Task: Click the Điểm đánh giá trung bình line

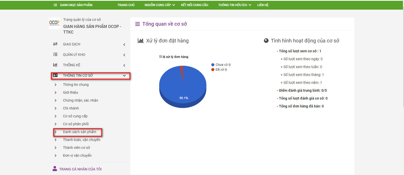Action: (302, 90)
